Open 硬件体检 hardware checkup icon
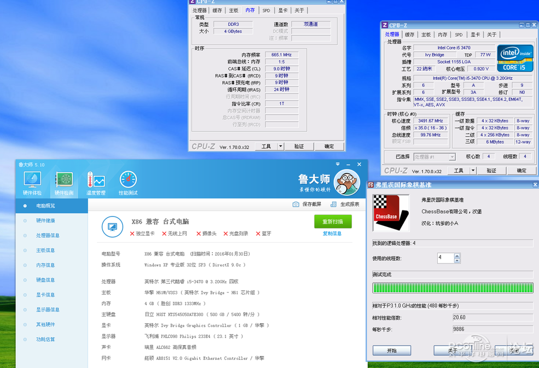The image size is (539, 368). click(x=32, y=183)
